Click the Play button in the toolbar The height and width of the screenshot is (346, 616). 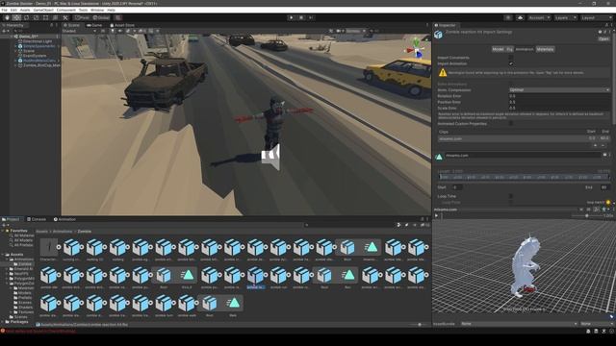(291, 17)
